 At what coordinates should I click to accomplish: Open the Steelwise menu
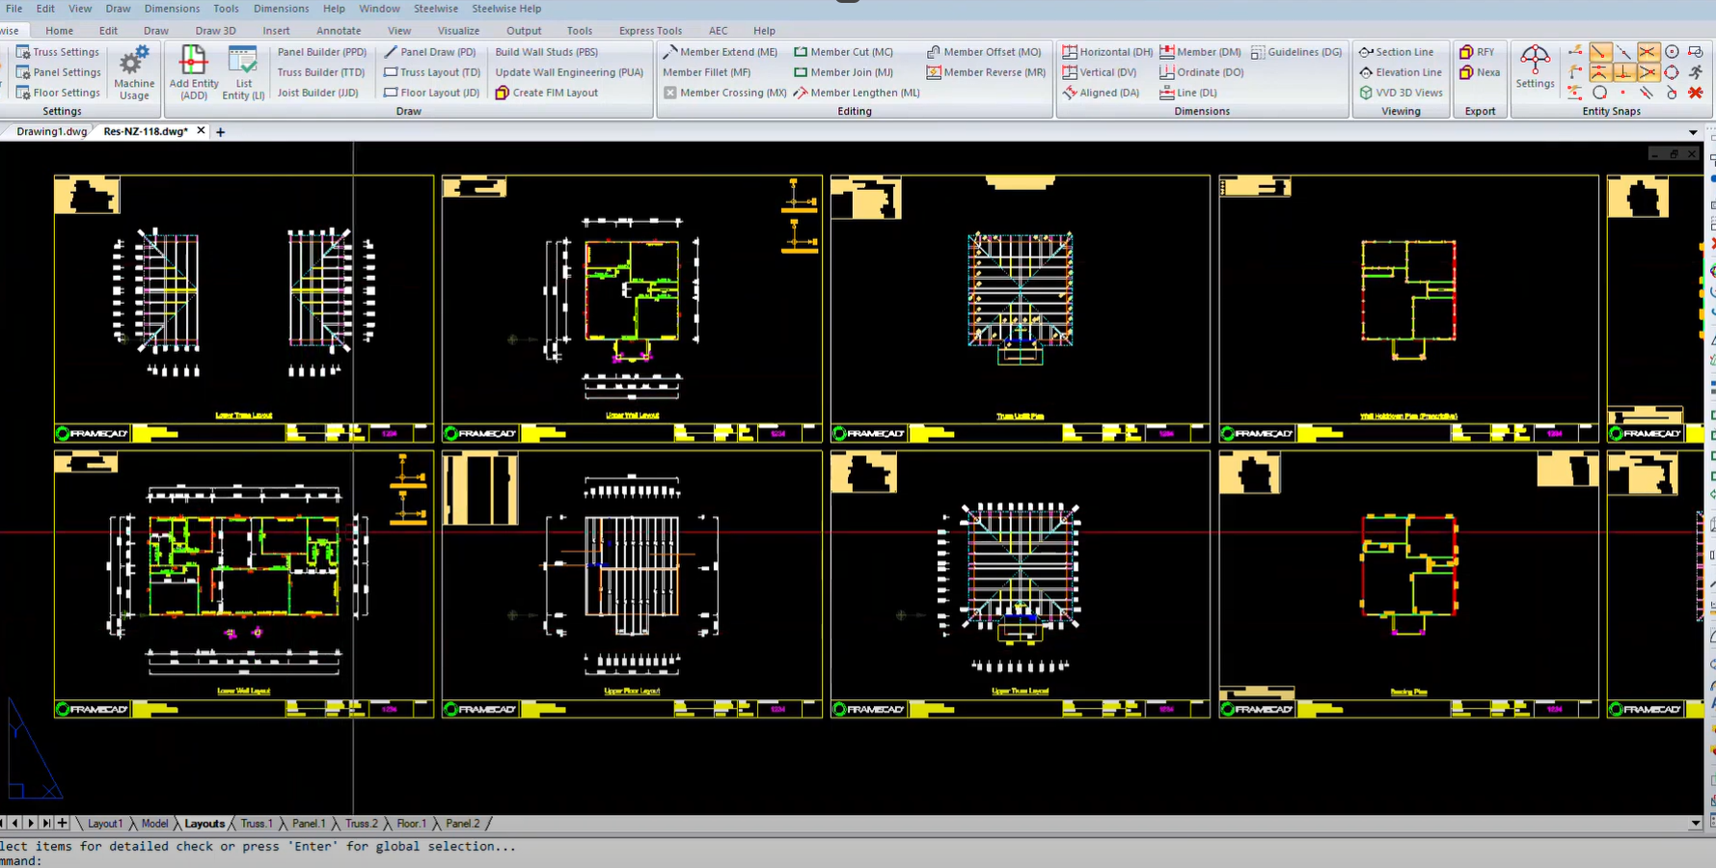pyautogui.click(x=435, y=9)
